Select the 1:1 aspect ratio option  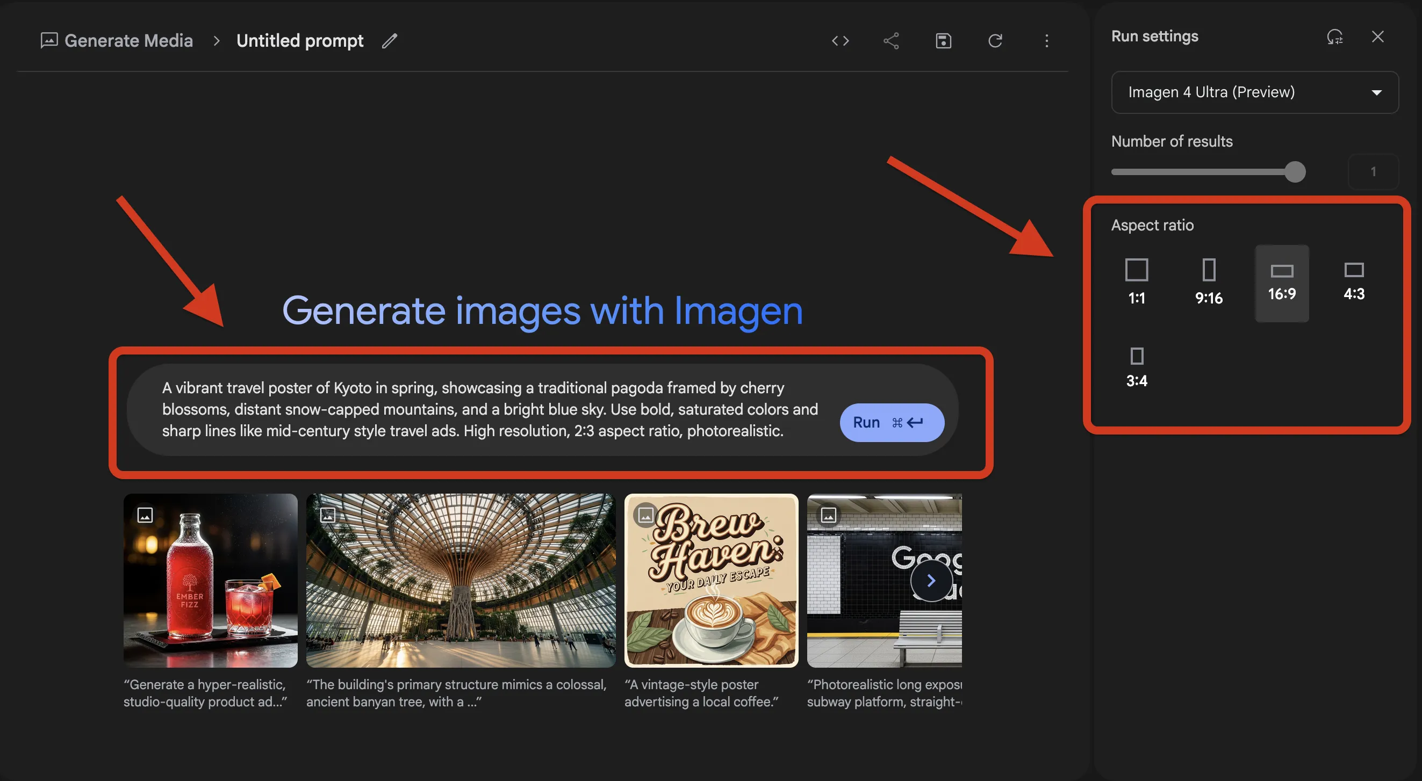(1136, 281)
